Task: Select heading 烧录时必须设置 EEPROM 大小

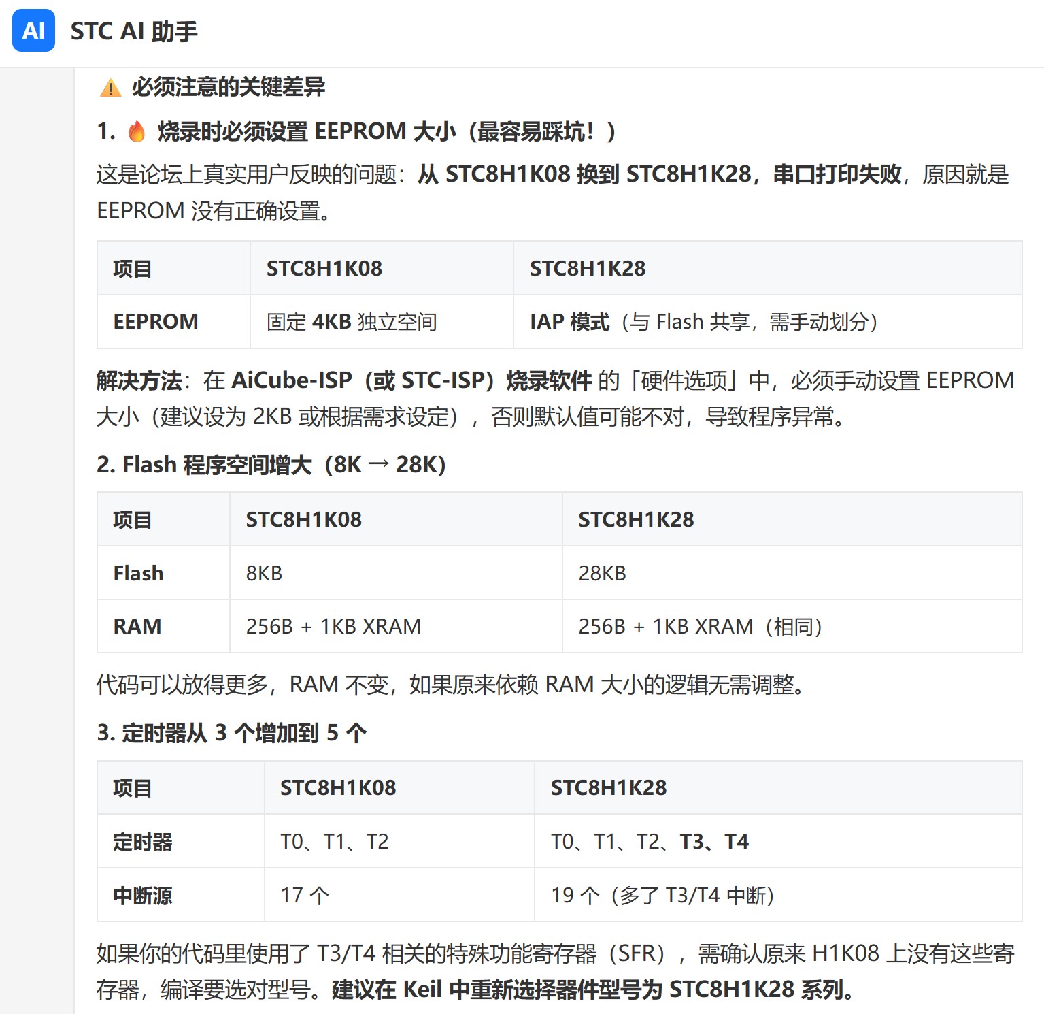Action: pos(387,131)
